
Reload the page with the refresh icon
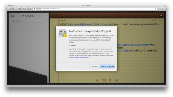[155, 9]
